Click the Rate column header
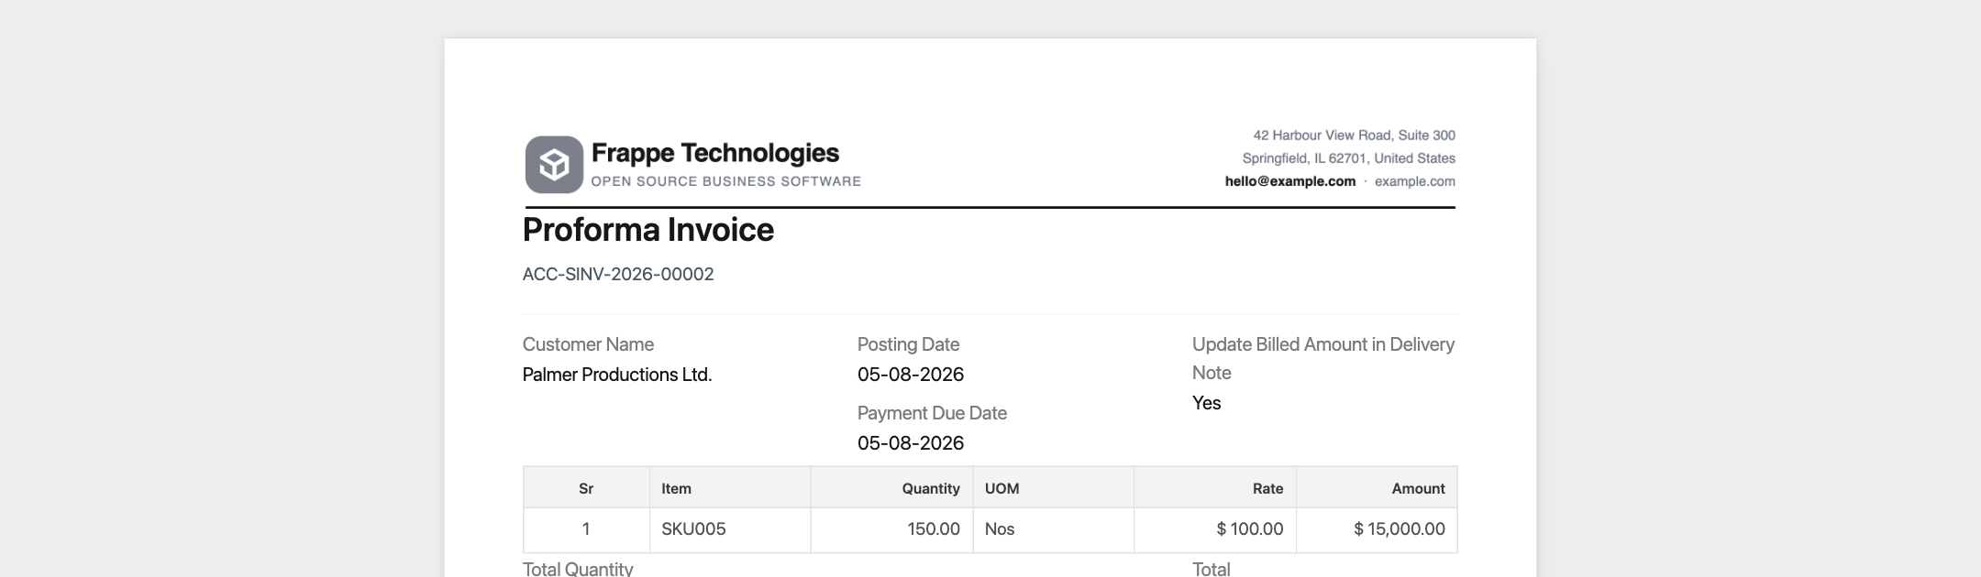The height and width of the screenshot is (577, 1981). pos(1215,488)
